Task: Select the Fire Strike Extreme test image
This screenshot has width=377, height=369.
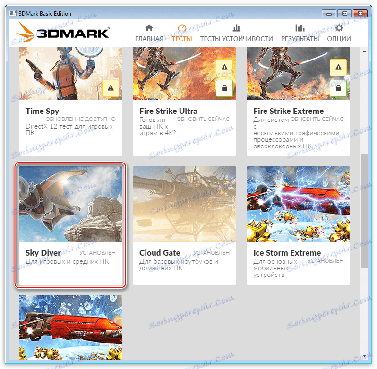Action: (x=298, y=74)
